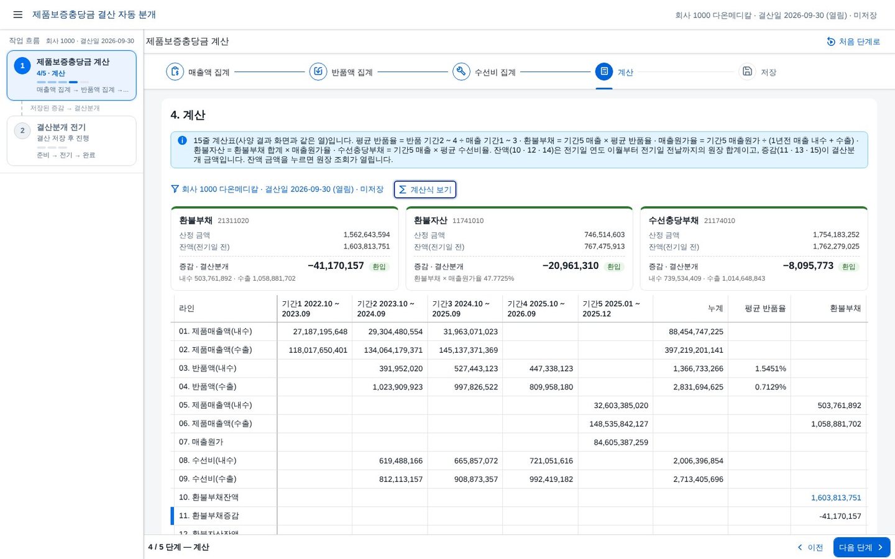Open the 결산분개 전기 workflow card
This screenshot has height=559, width=895.
click(x=71, y=140)
